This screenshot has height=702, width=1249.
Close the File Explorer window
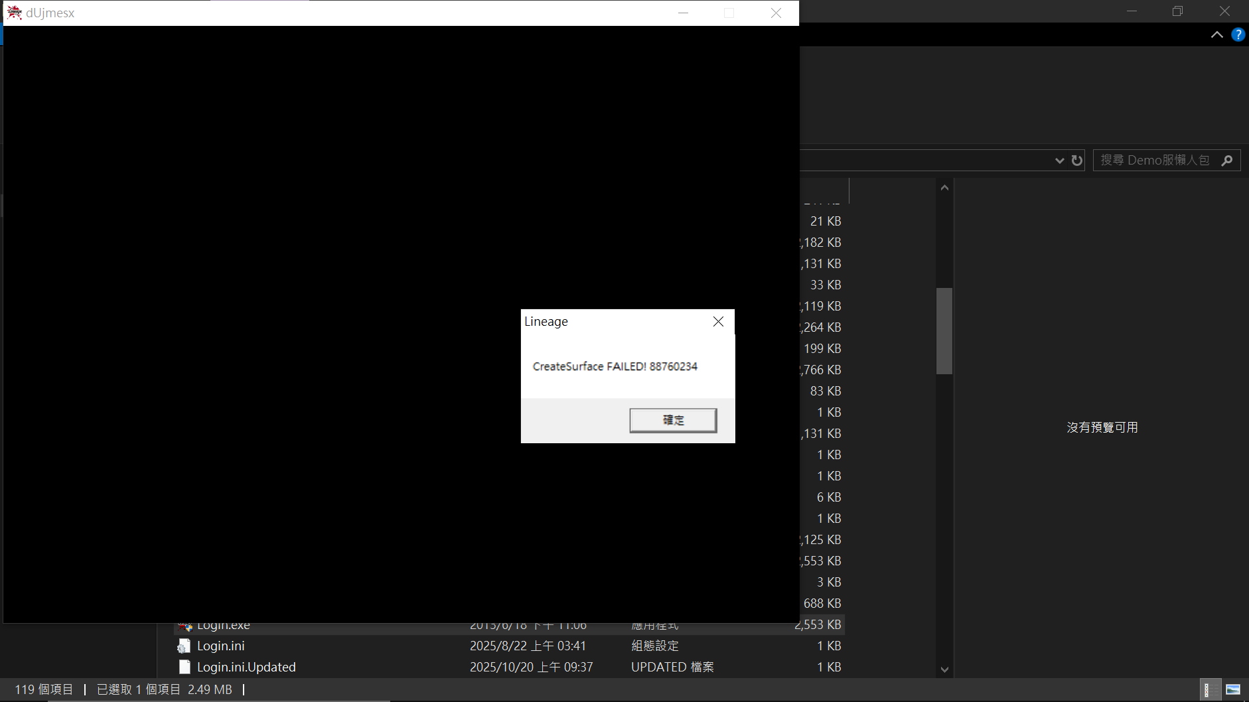tap(1224, 11)
